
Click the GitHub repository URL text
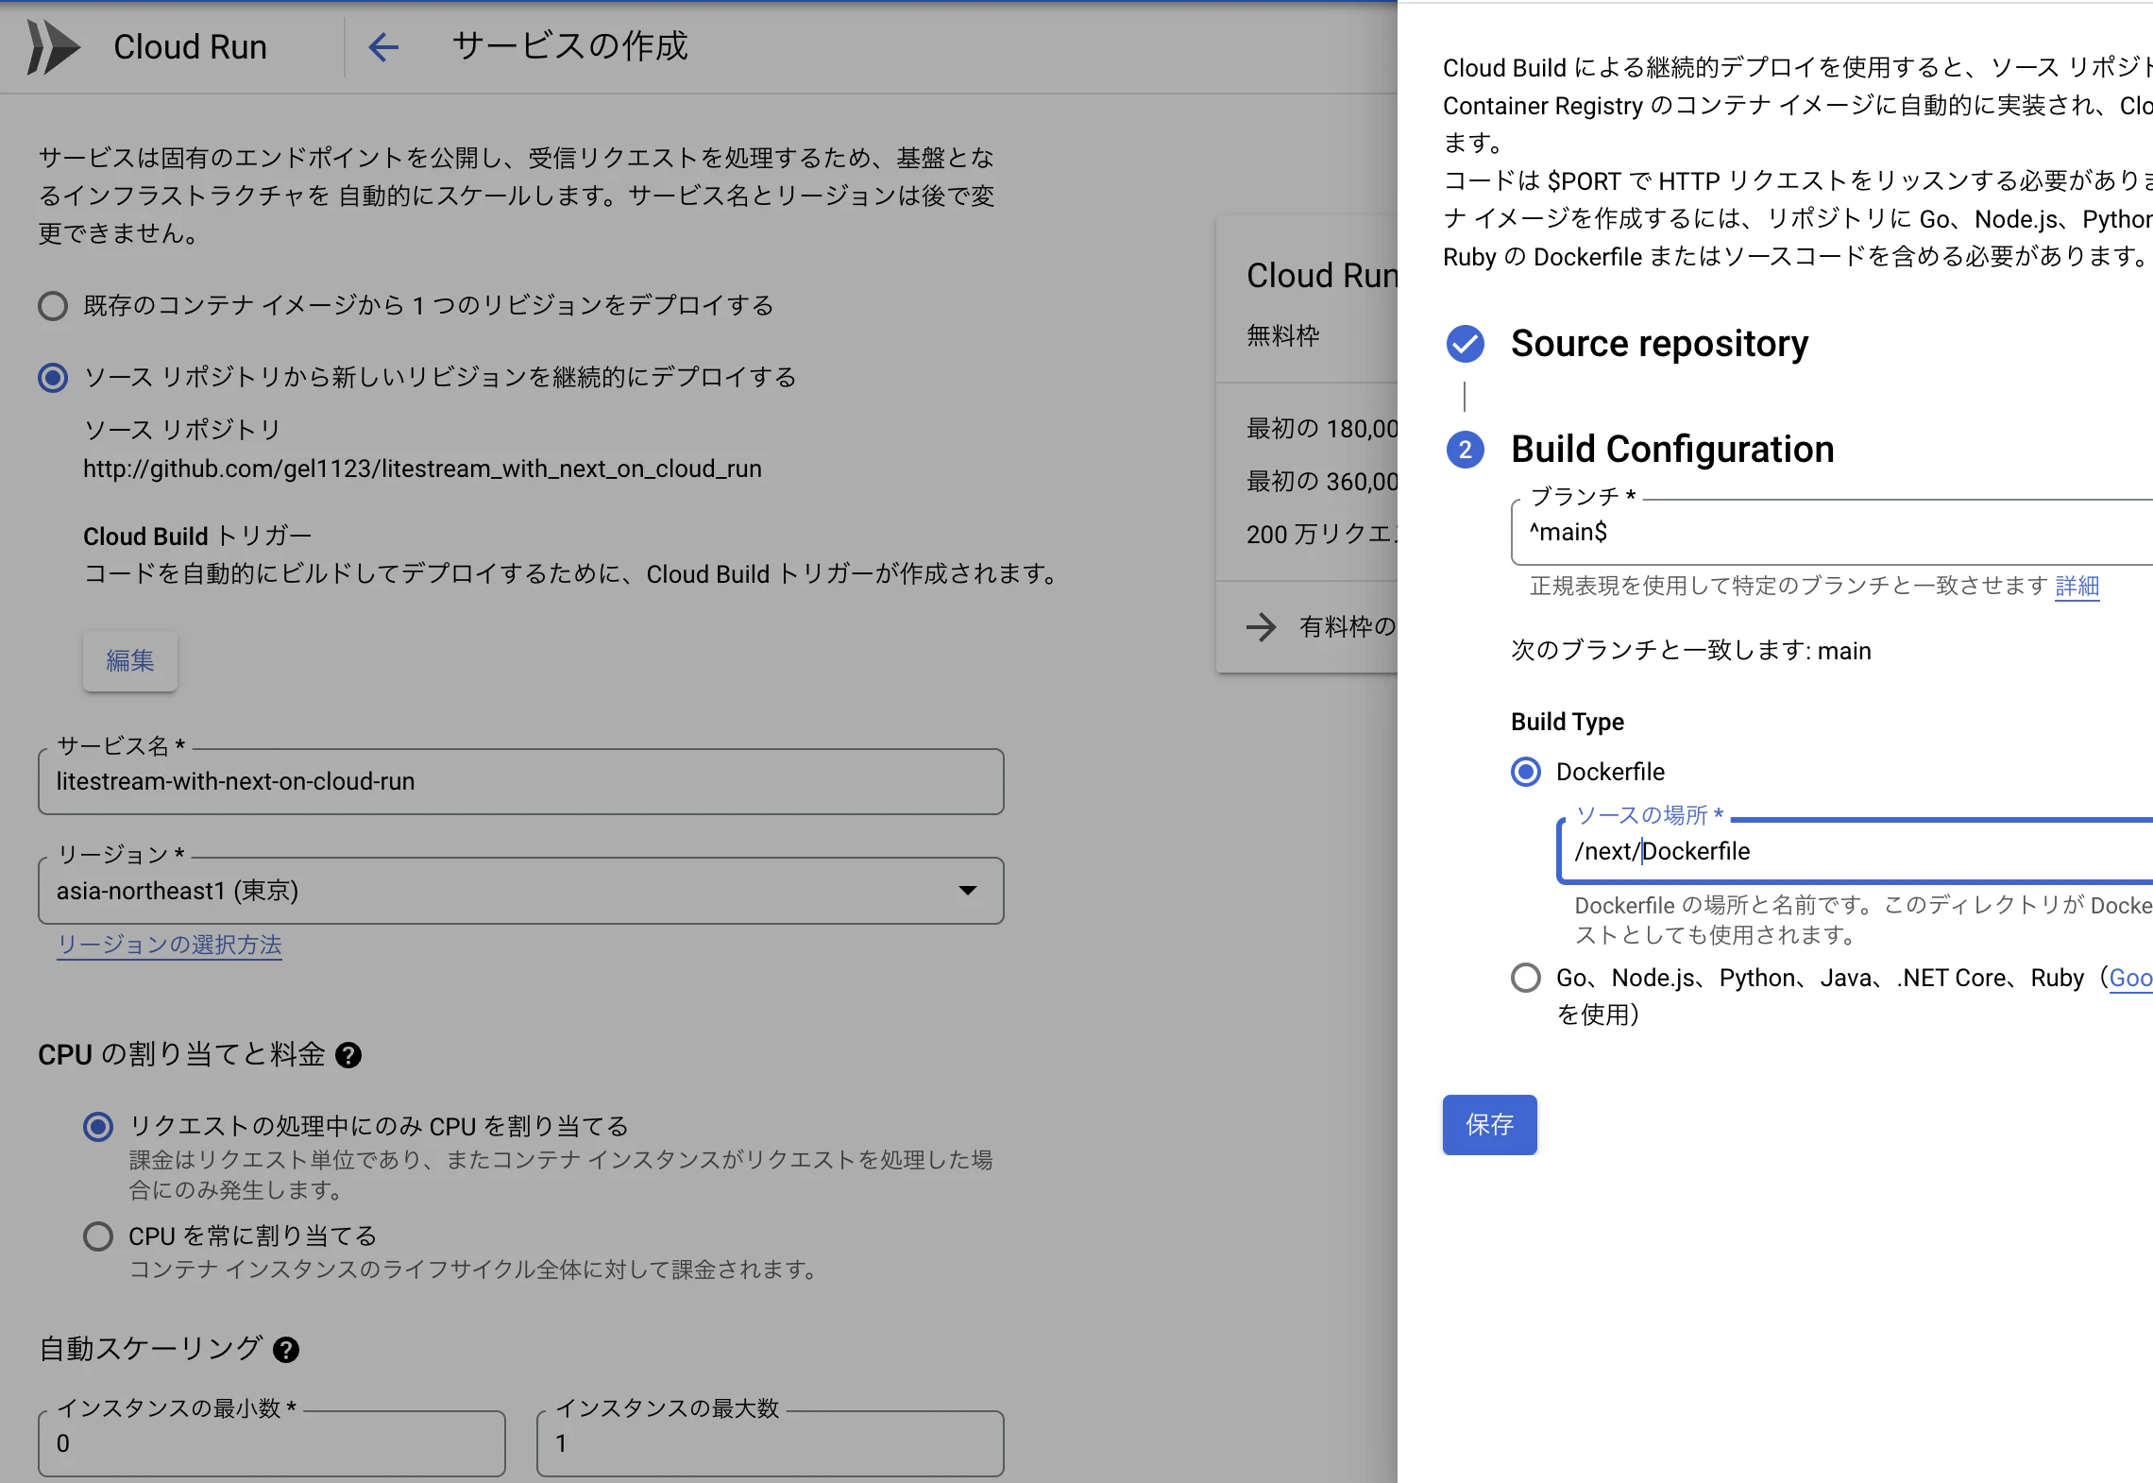(422, 469)
